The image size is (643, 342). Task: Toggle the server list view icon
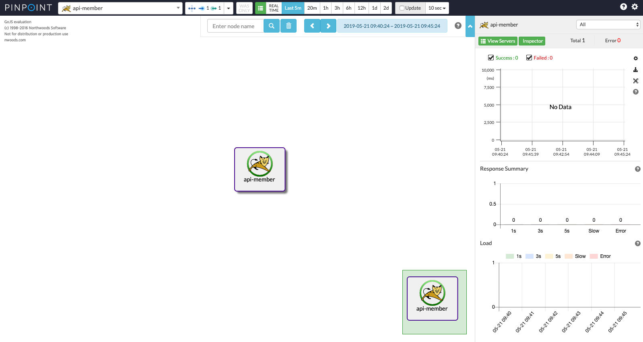[261, 8]
